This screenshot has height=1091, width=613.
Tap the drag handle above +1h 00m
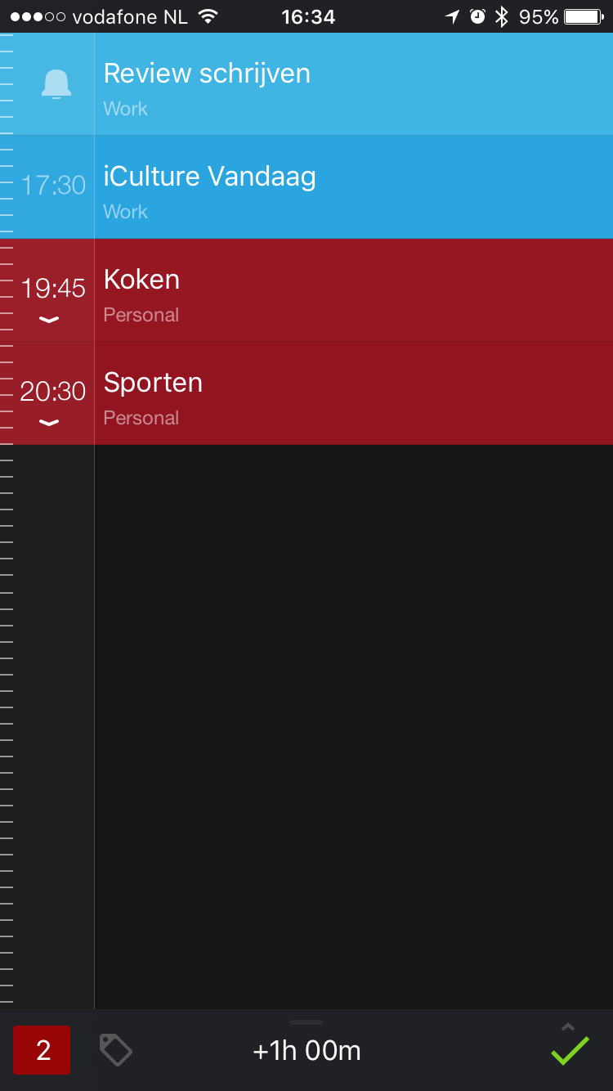[x=306, y=1022]
